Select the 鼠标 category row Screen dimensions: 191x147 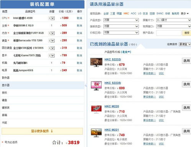(x=42, y=93)
